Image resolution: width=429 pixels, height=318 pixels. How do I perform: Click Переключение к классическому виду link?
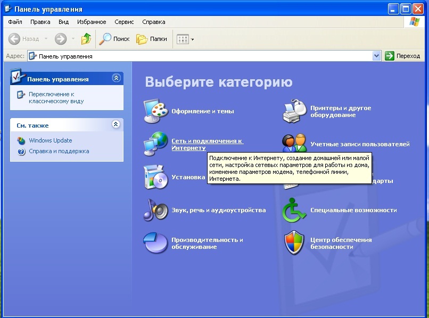point(56,98)
